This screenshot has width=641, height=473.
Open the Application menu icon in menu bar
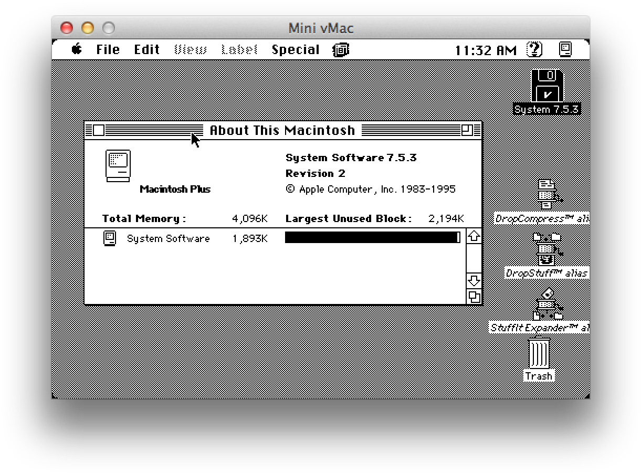pos(565,49)
